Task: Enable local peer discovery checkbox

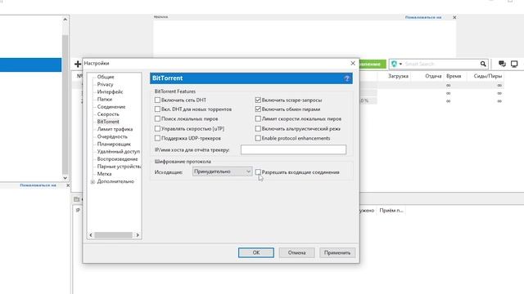Action: [157, 118]
